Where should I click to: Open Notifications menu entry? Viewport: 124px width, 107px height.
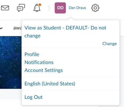39,62
